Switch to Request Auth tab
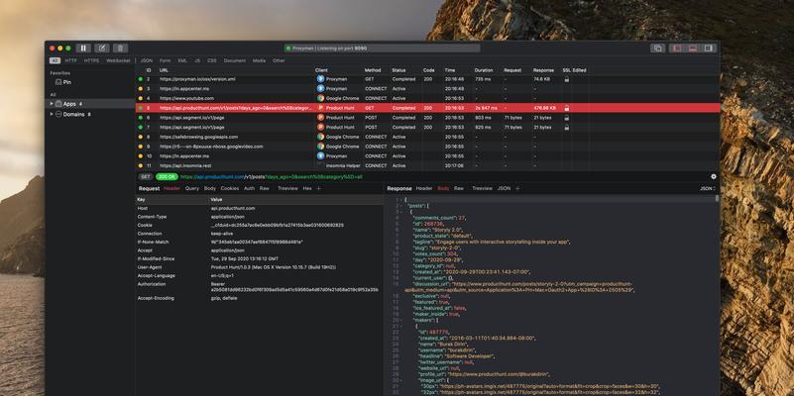The image size is (794, 396). click(x=249, y=188)
